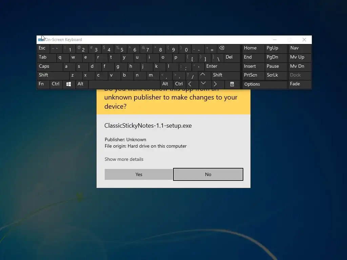The width and height of the screenshot is (347, 260).
Task: Tap the q key
Action: [62, 58]
